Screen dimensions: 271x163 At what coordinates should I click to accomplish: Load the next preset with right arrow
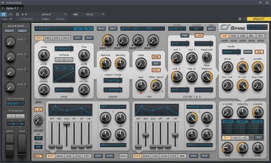pyautogui.click(x=26, y=15)
